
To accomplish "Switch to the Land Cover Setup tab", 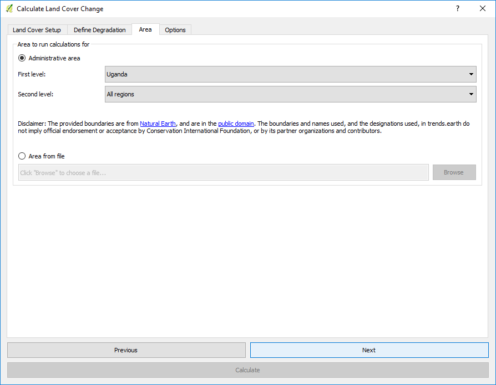I will point(37,30).
